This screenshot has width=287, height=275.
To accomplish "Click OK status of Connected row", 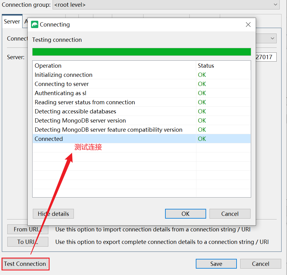I will click(202, 139).
